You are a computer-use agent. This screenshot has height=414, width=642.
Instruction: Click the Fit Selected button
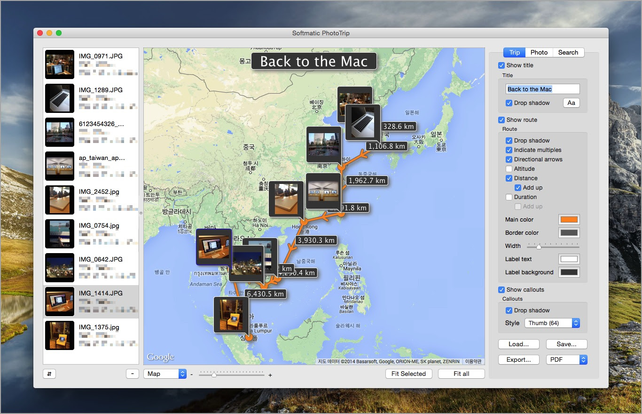408,374
